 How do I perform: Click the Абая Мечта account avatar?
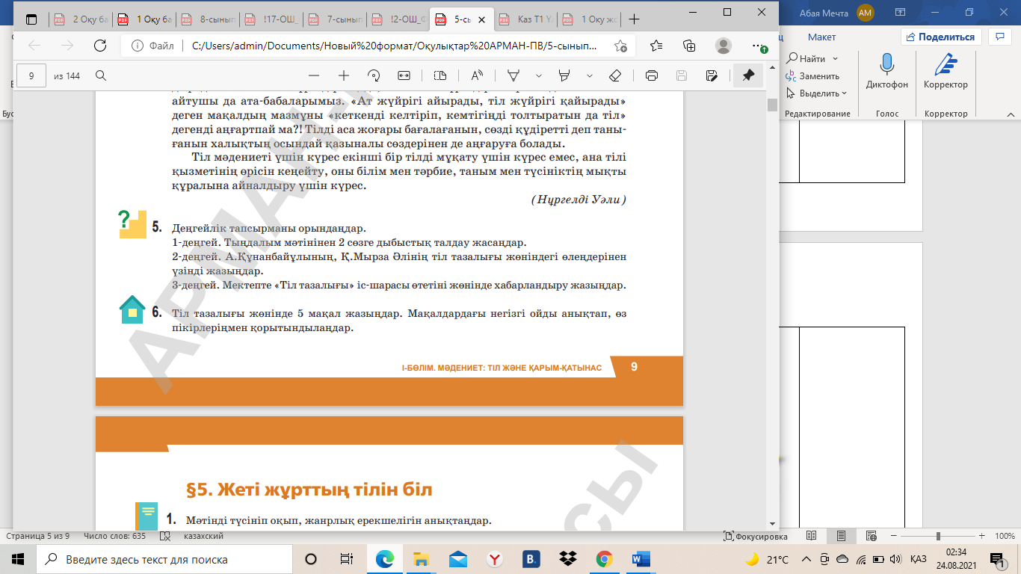pos(865,13)
